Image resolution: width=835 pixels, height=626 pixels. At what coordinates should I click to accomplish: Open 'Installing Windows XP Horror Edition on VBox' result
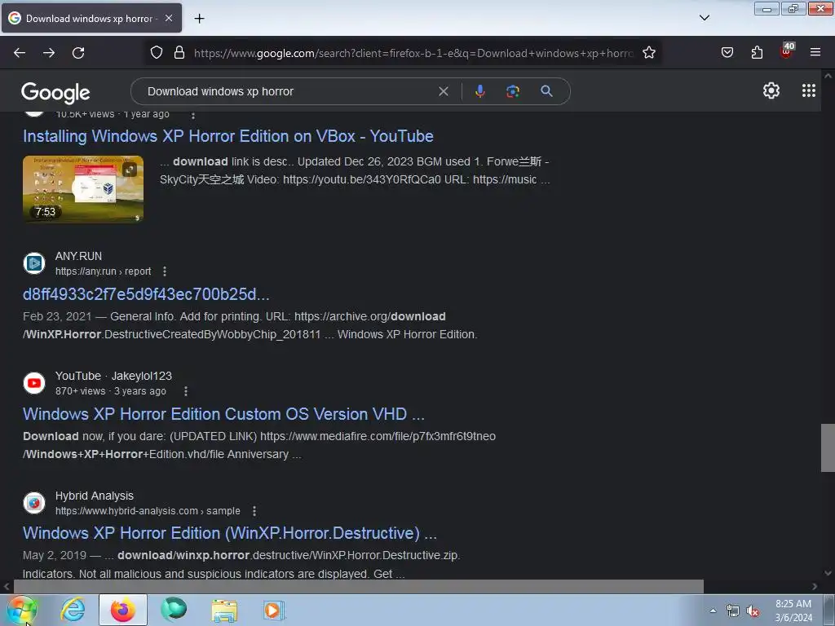point(228,136)
